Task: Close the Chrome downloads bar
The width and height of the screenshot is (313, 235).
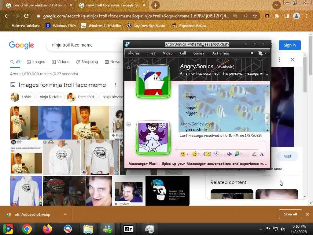Action: point(307,214)
